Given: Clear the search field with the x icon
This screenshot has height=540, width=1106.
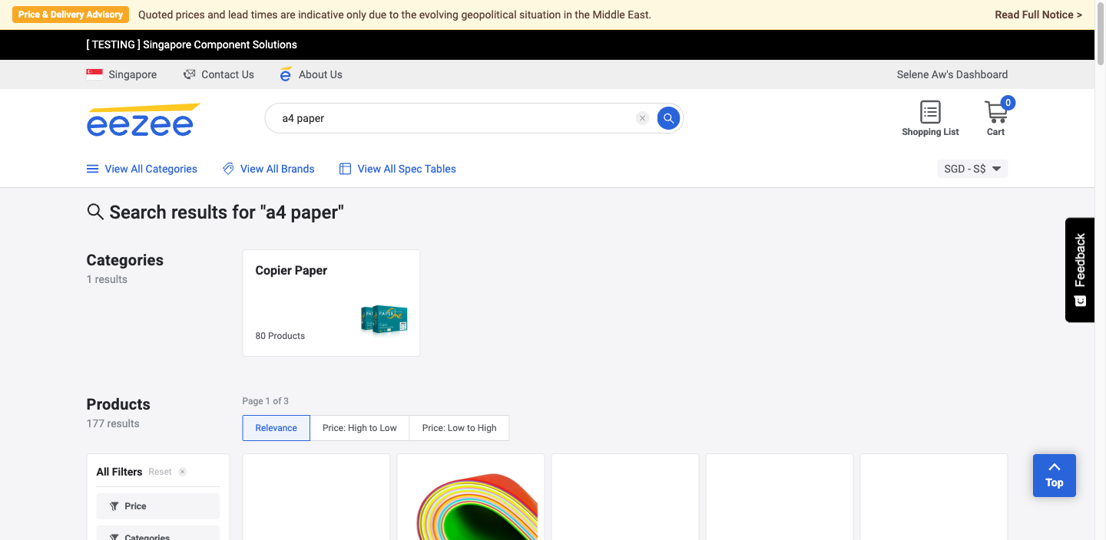Looking at the screenshot, I should [x=643, y=118].
